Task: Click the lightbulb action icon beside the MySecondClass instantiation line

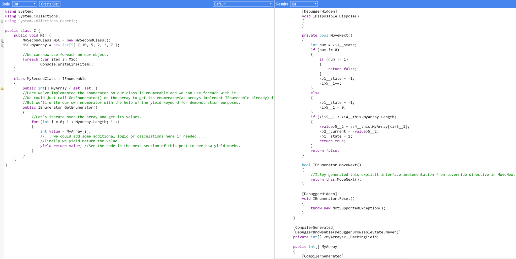Action: (2, 40)
